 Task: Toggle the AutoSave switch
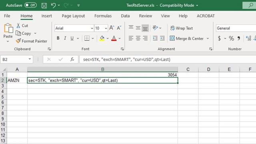30,5
